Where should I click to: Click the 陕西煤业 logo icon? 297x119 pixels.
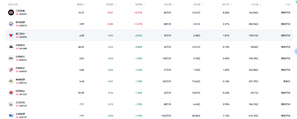click(11, 93)
